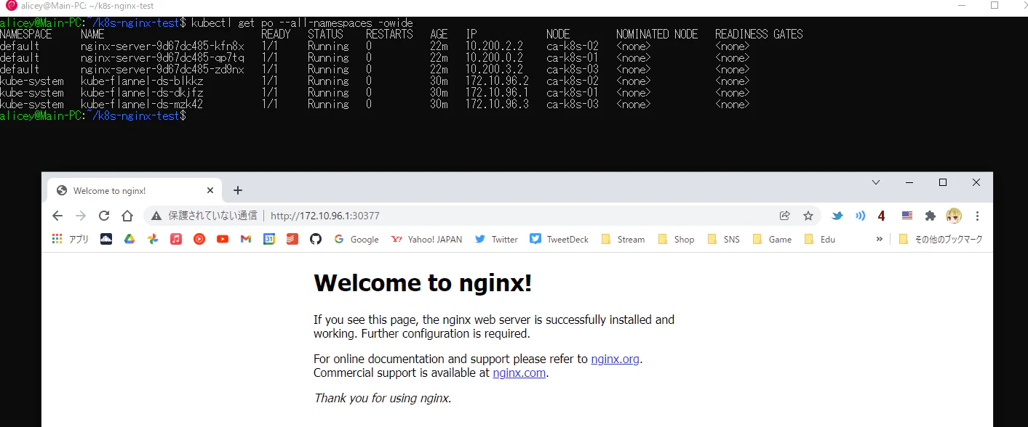Open the tab search dropdown arrow
The width and height of the screenshot is (1028, 427).
[876, 182]
